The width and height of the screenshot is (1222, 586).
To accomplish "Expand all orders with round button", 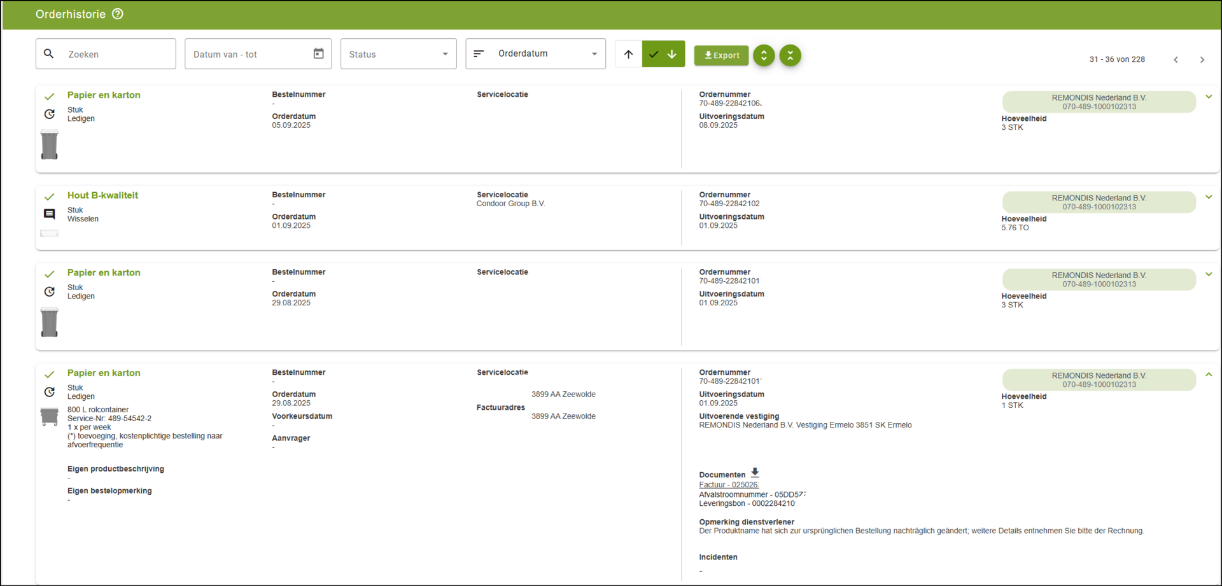I will (764, 55).
